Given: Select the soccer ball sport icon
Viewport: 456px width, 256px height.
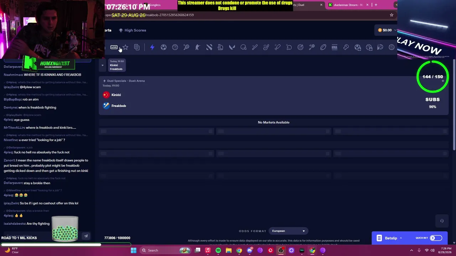Looking at the screenshot, I should click(x=164, y=47).
